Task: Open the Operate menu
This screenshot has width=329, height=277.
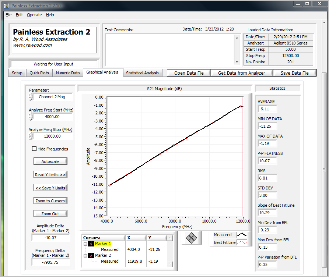Action: point(34,15)
